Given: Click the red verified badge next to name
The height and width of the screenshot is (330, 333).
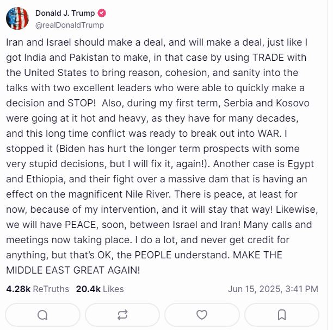Looking at the screenshot, I should pos(102,13).
